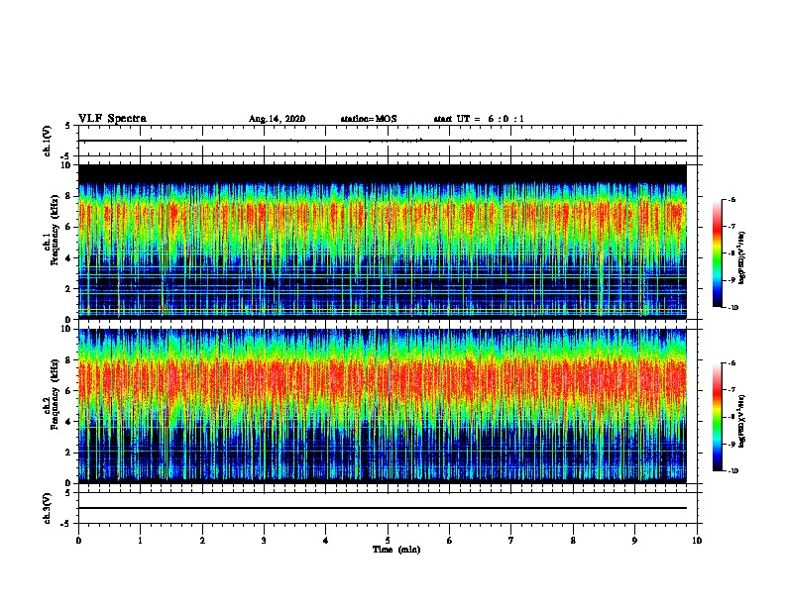Click the ch.1 spectrogram color scale bar
This screenshot has height=606, width=785.
pos(717,253)
